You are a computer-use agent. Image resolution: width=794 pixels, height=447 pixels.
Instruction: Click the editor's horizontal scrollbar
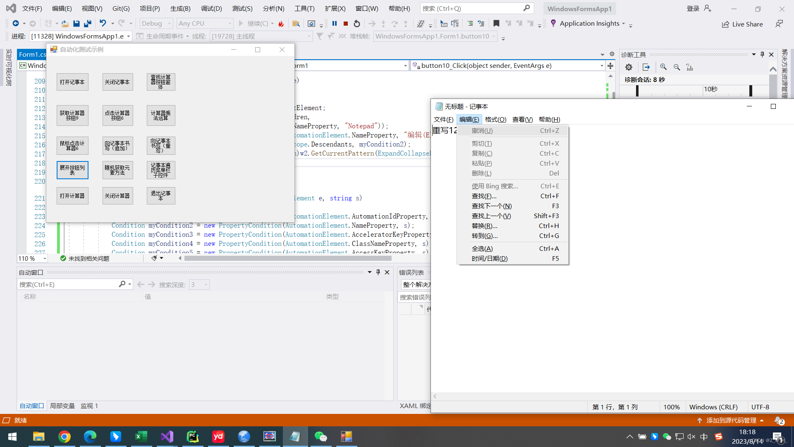288,258
